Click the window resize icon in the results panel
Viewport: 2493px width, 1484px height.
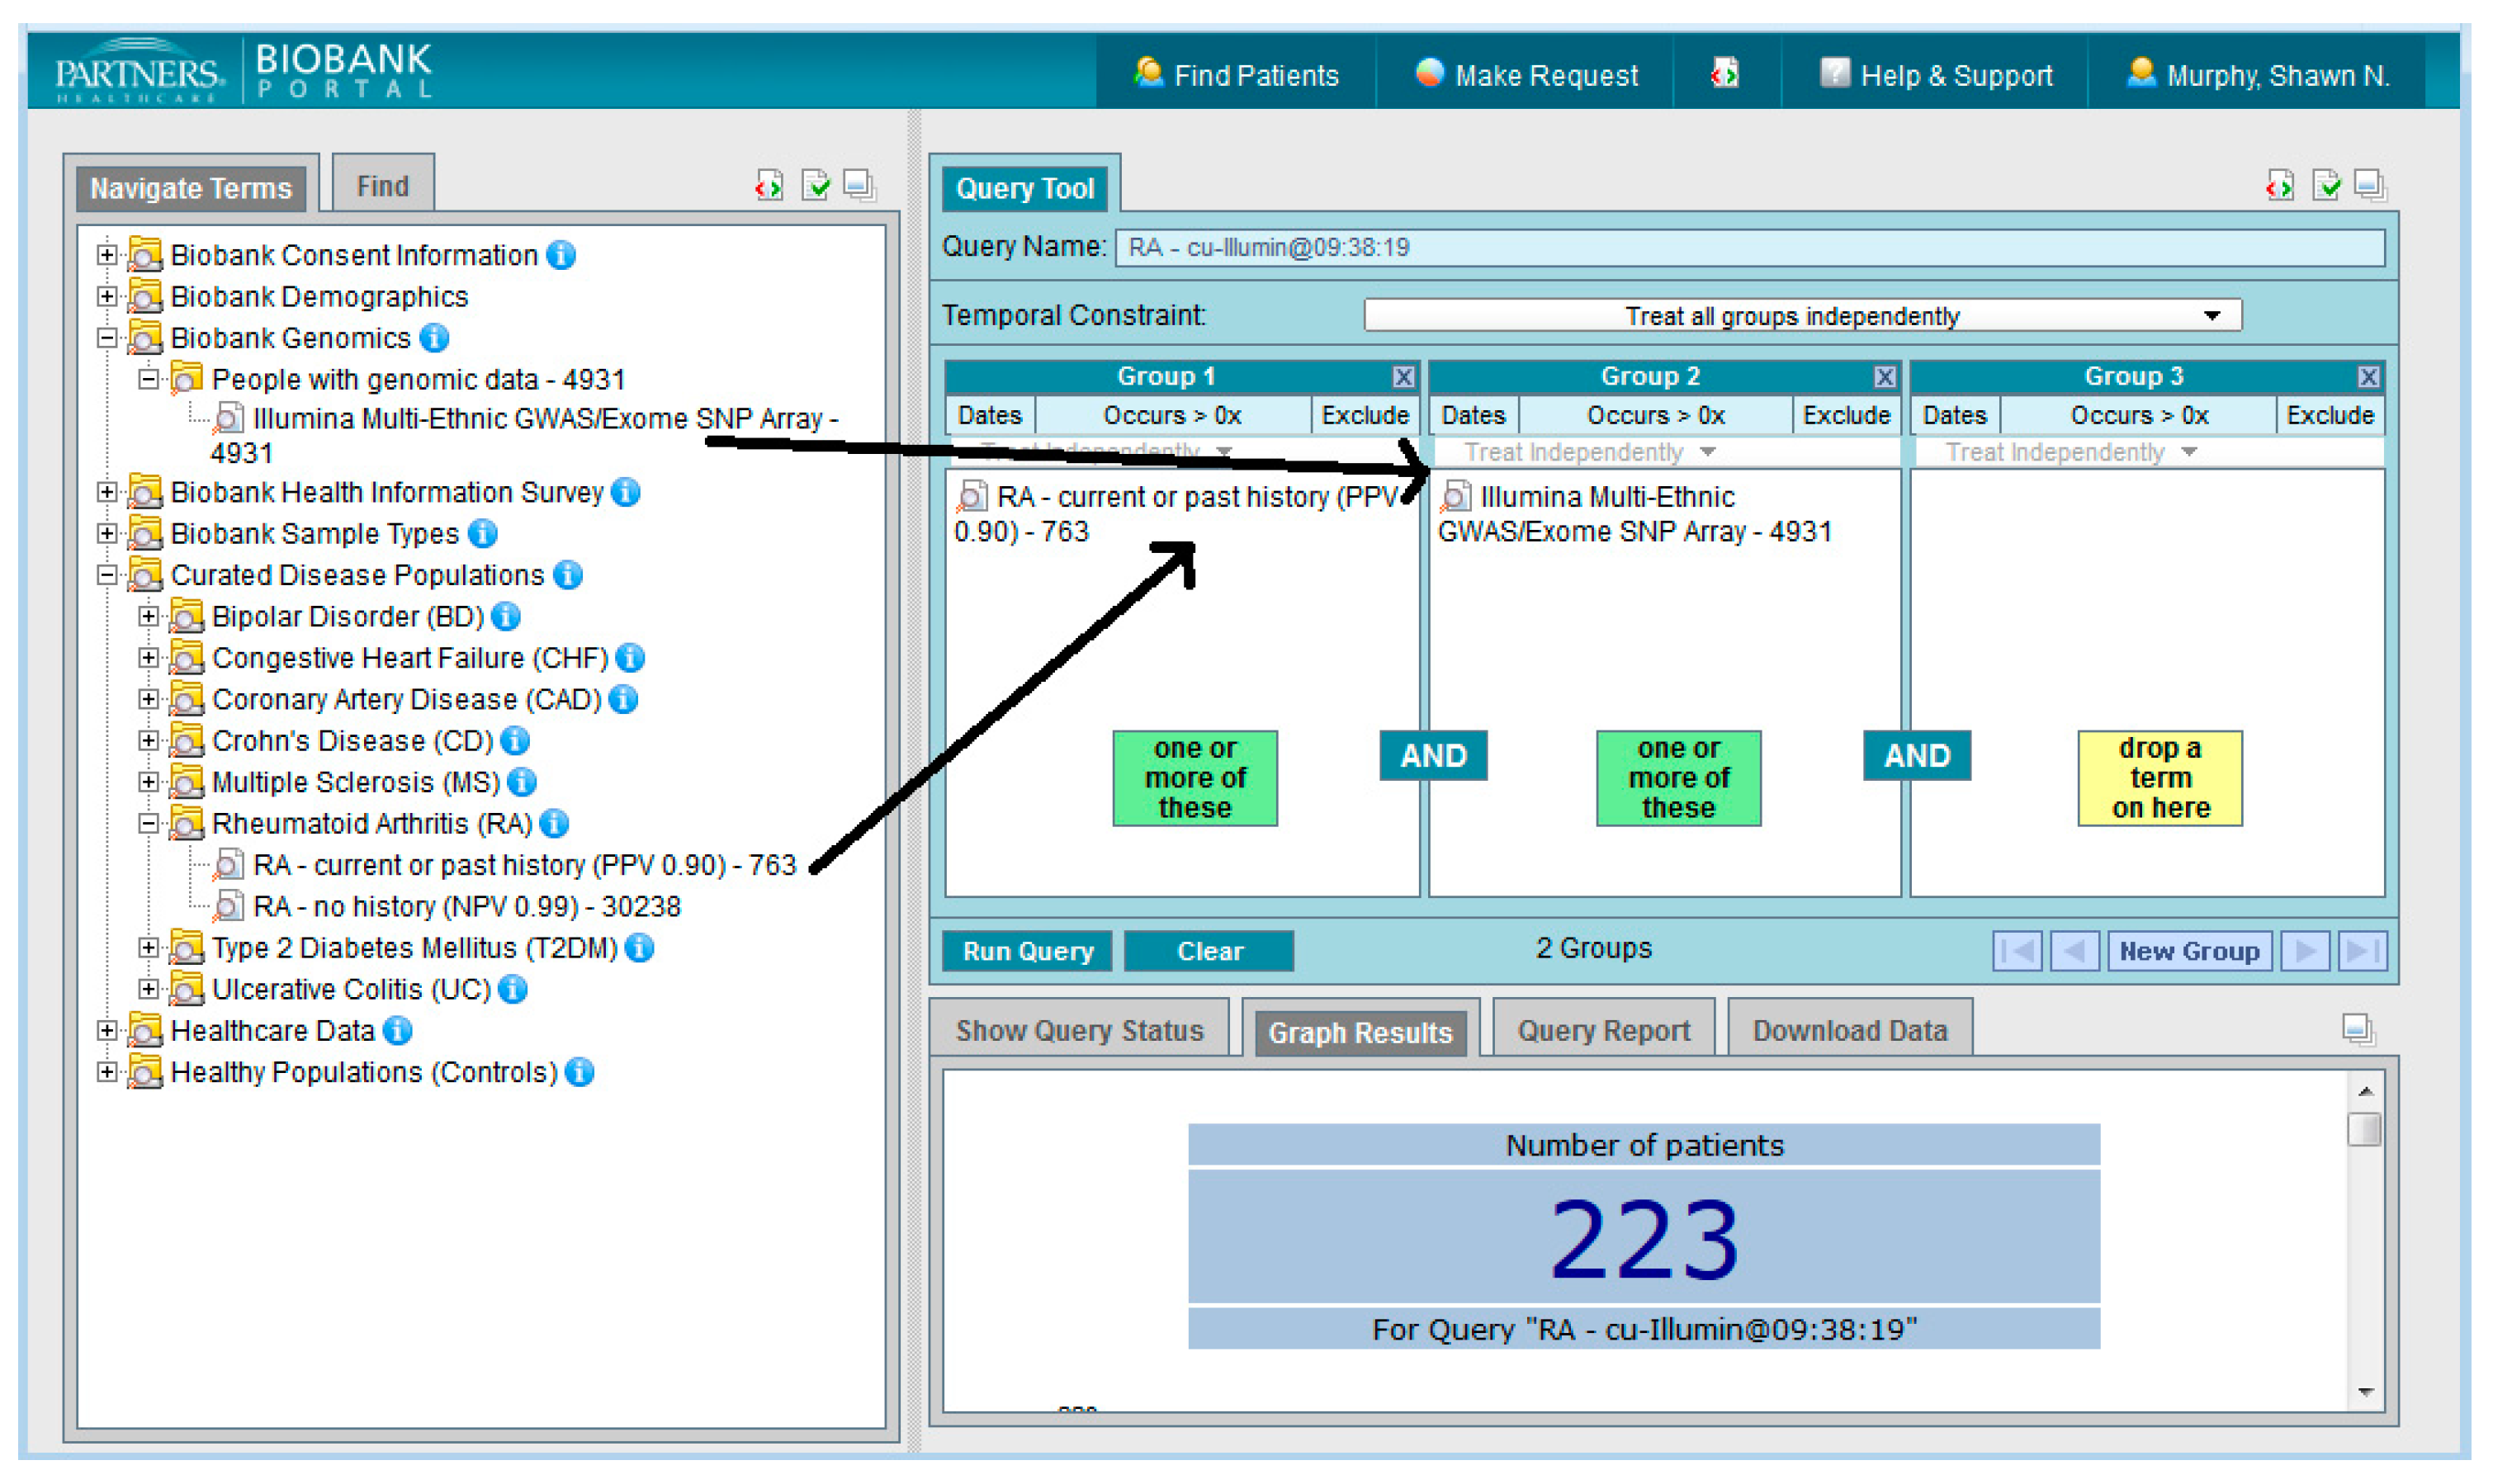2358,1029
